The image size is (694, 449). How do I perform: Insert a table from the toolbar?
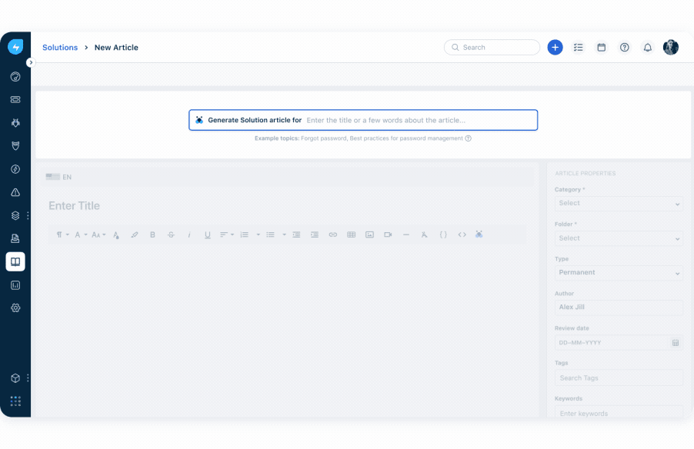tap(352, 235)
